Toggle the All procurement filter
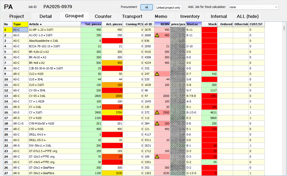Image resolution: width=287 pixels, height=176 pixels. [147, 7]
